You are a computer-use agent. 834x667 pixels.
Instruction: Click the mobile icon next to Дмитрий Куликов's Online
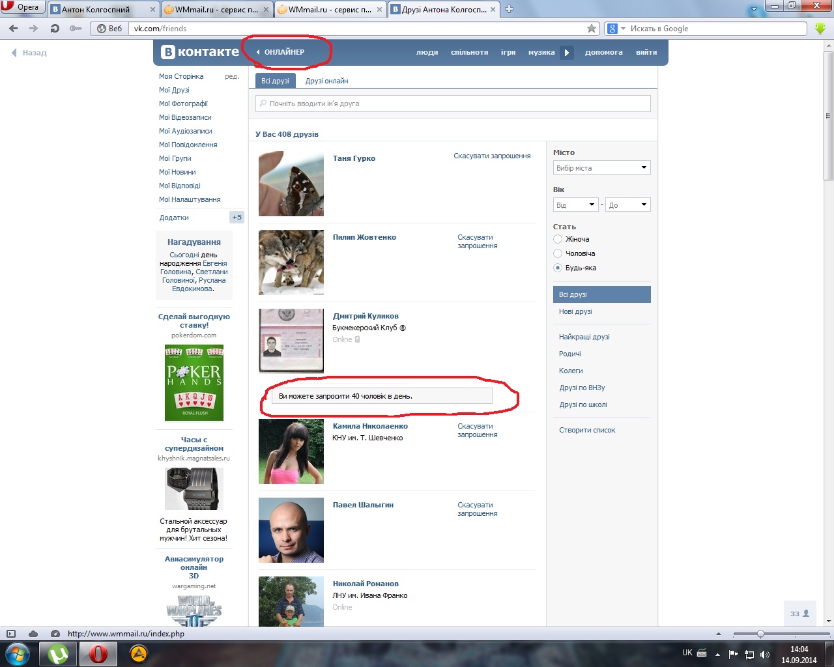[x=357, y=339]
